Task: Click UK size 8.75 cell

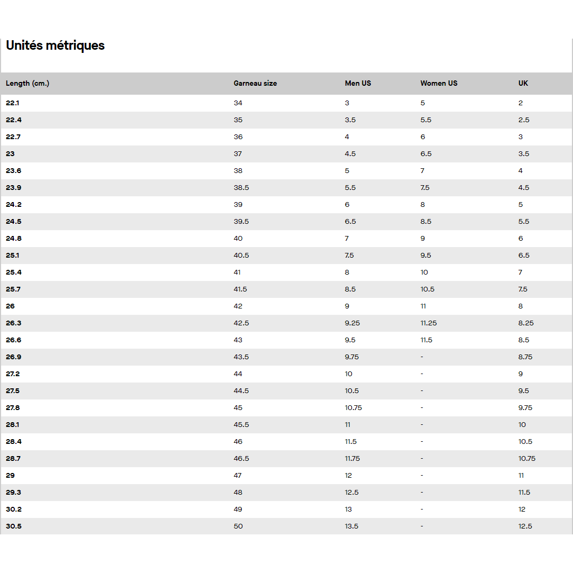Action: pos(525,357)
